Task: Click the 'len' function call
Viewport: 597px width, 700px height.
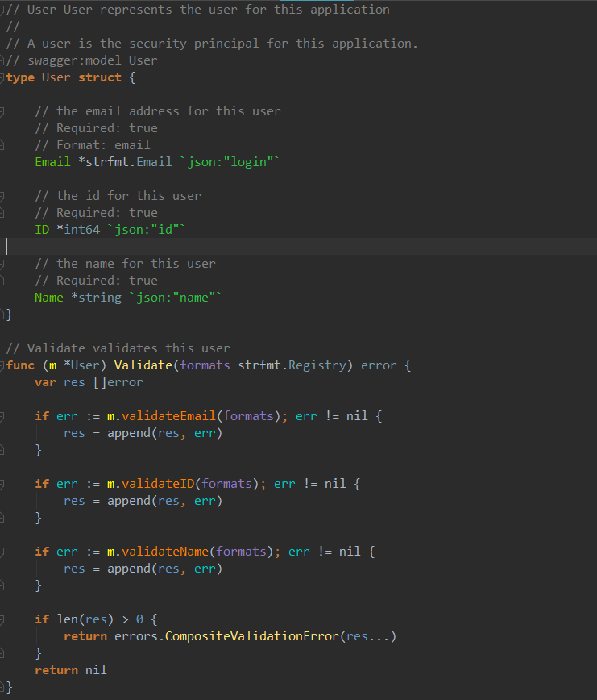Action: (68, 619)
